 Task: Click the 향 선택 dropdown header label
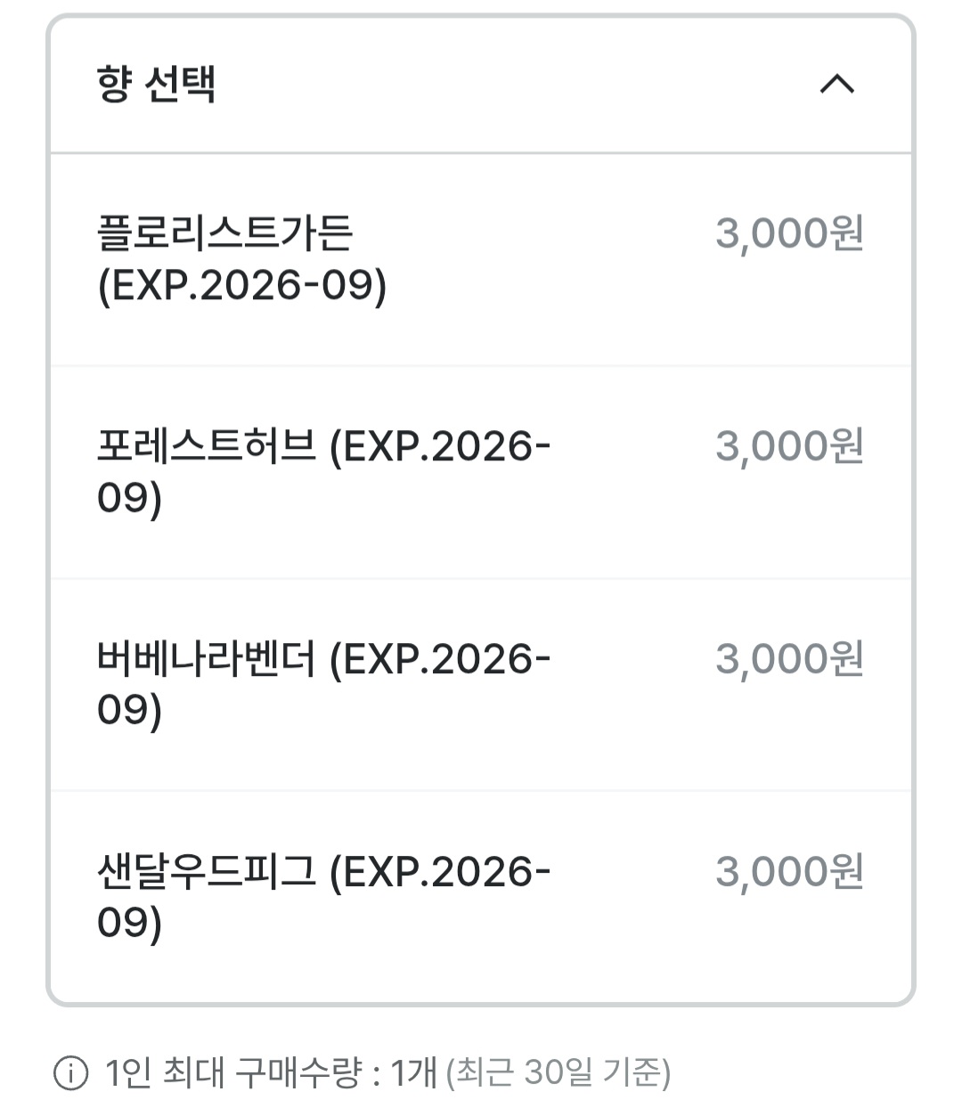coord(156,85)
